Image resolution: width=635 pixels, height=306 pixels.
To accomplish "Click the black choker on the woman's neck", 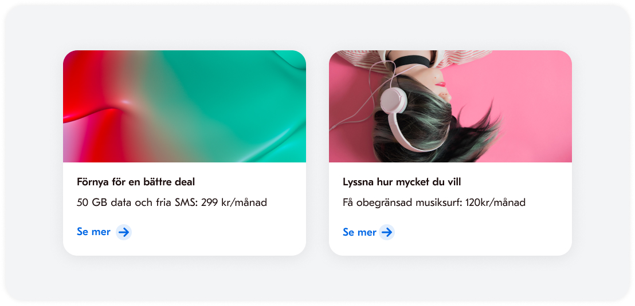I will click(x=411, y=61).
